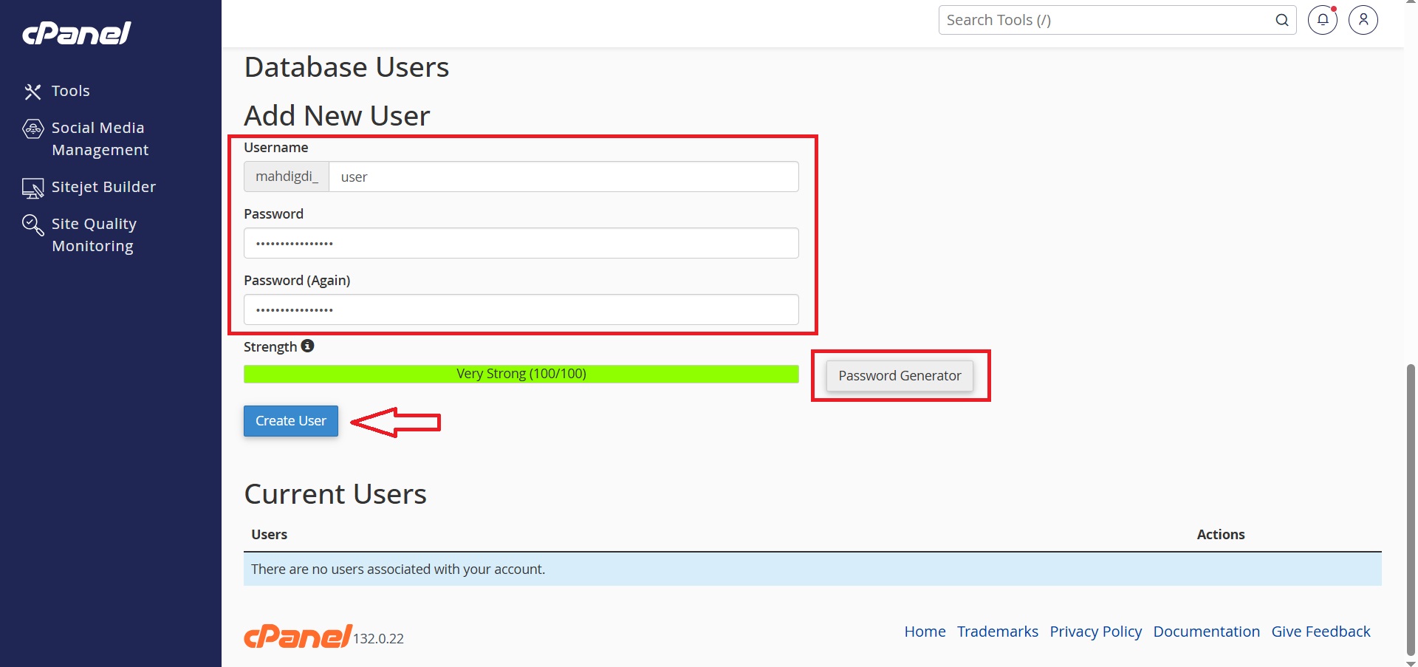Click the orange cPanel footer logo
Image resolution: width=1418 pixels, height=667 pixels.
coord(298,636)
